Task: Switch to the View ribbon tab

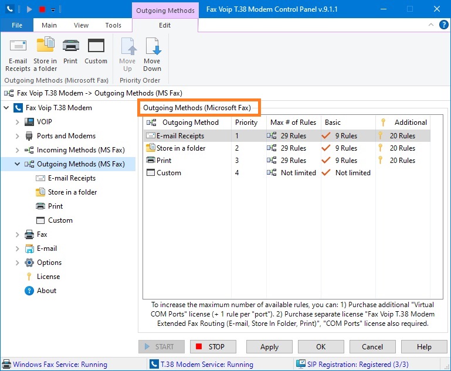Action: [81, 25]
